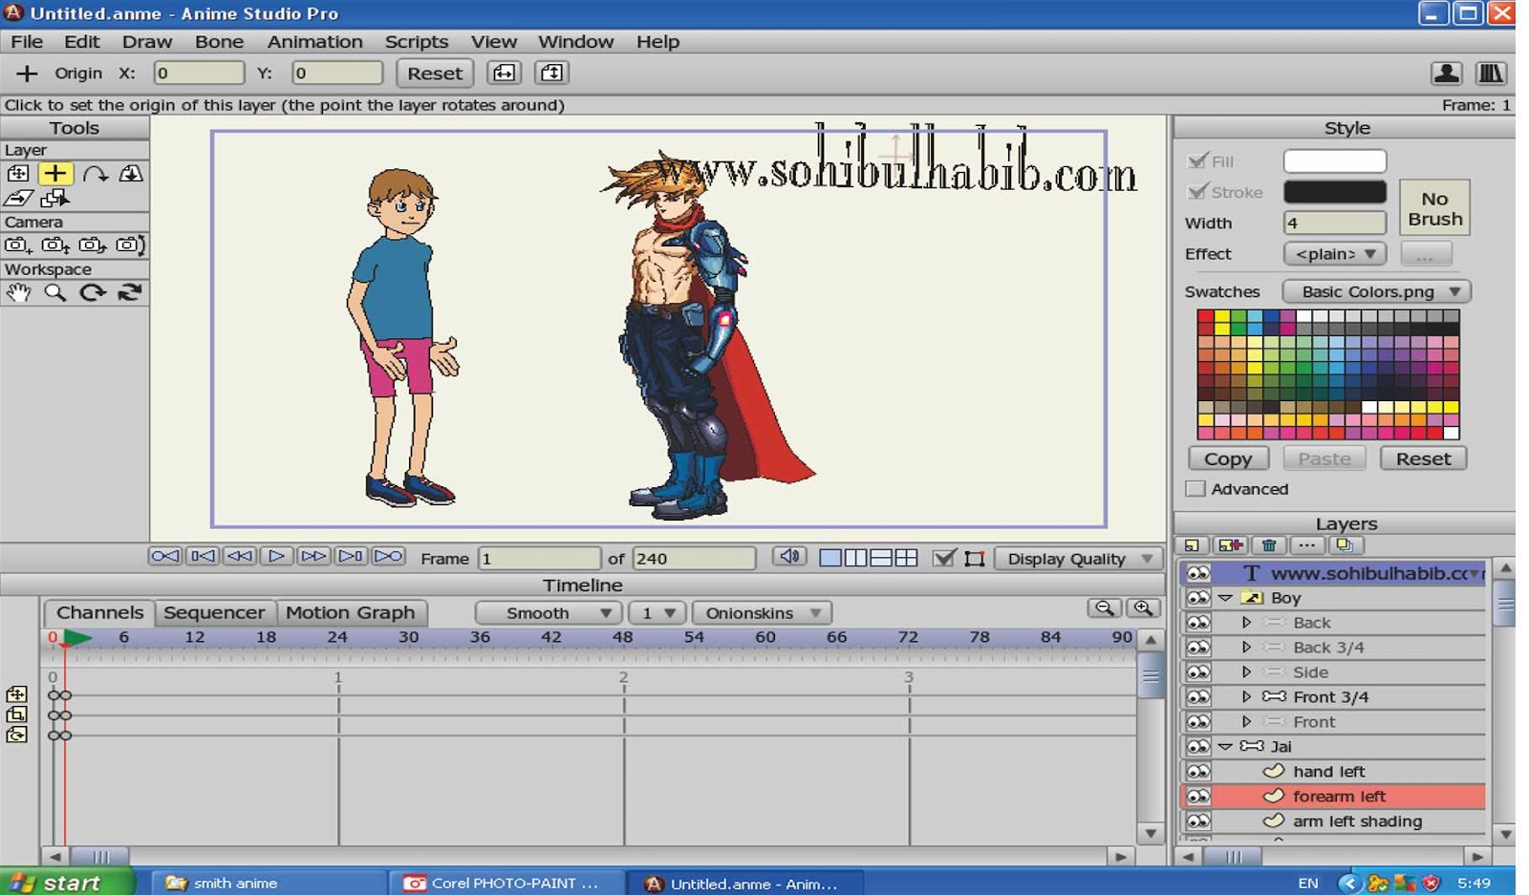Select the Pan/Tilt Camera tool

pos(130,245)
